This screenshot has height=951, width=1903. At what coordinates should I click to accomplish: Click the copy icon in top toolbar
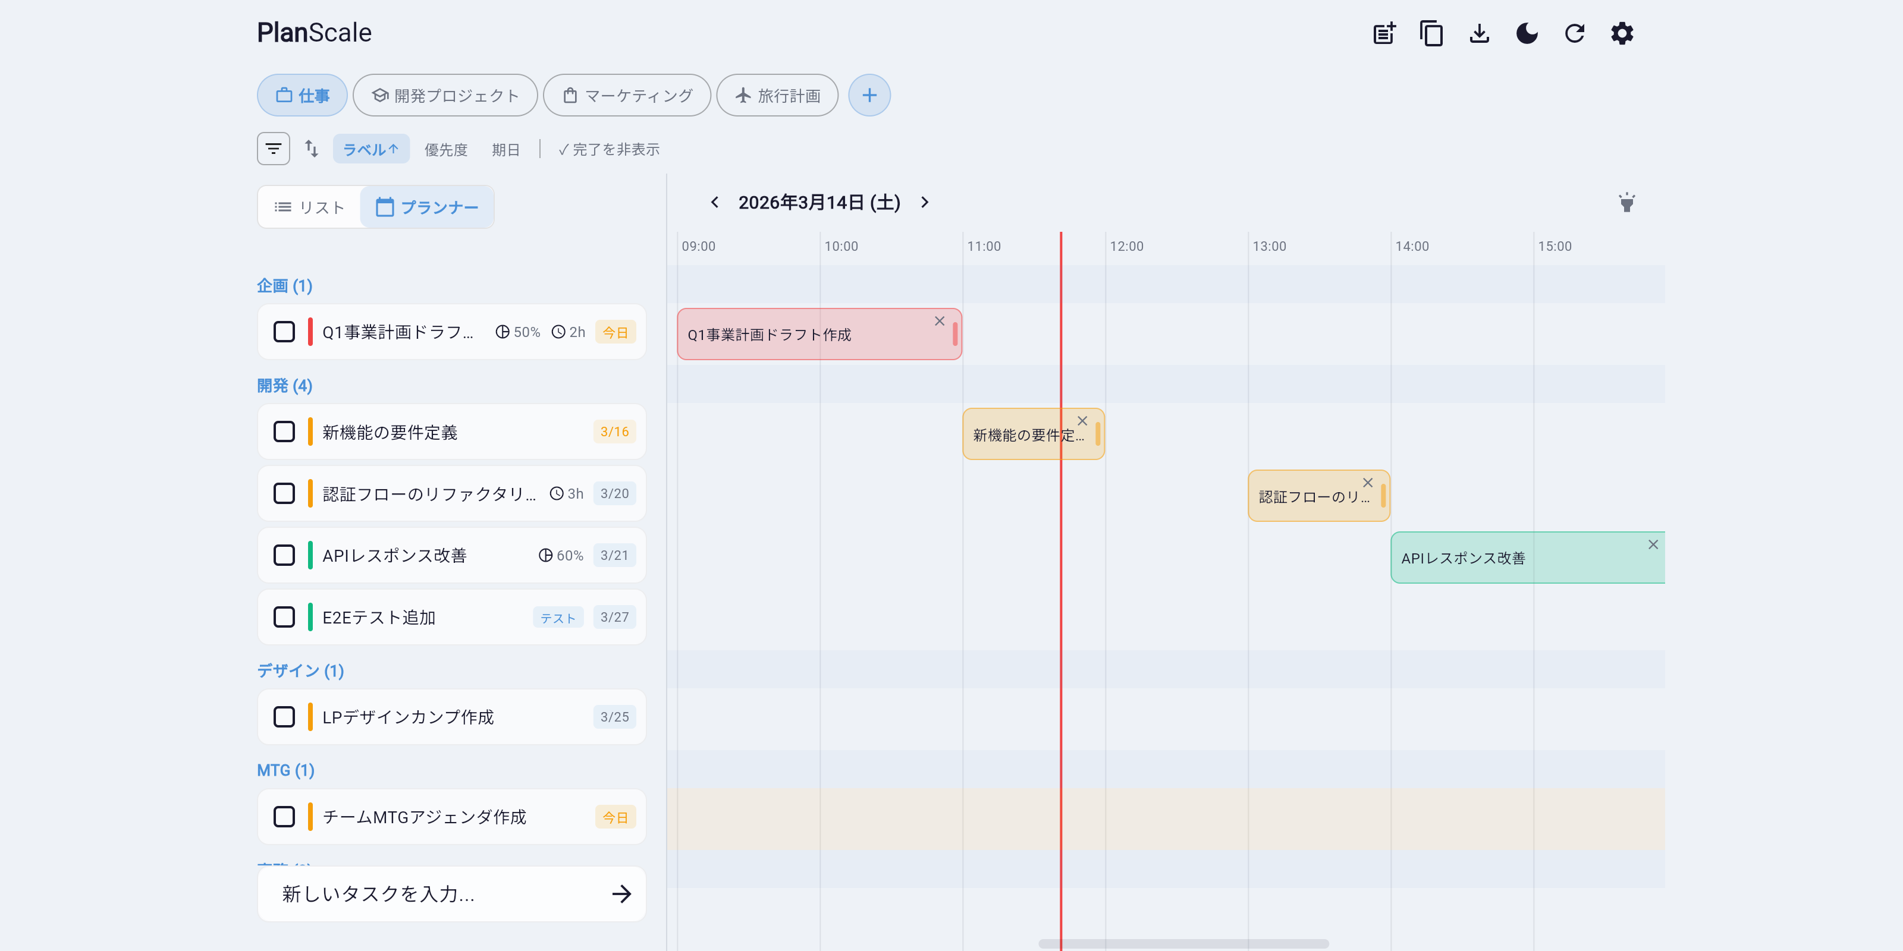[x=1431, y=33]
